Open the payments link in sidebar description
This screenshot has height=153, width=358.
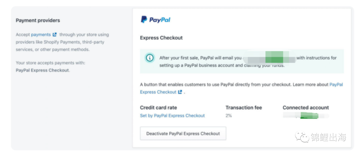coord(41,35)
